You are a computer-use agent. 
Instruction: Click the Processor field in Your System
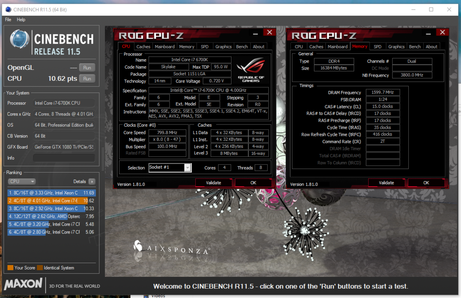pos(64,103)
